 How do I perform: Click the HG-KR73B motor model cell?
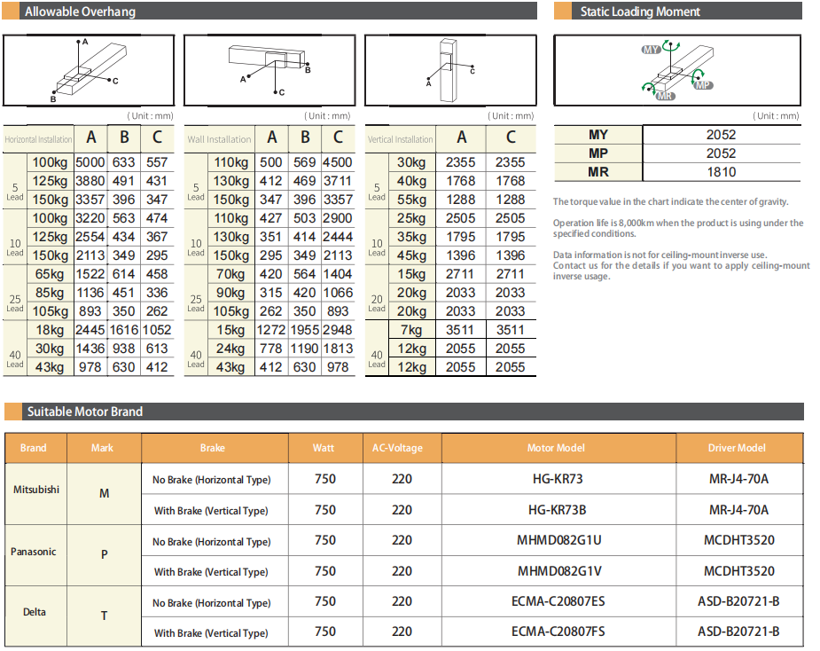pos(558,510)
